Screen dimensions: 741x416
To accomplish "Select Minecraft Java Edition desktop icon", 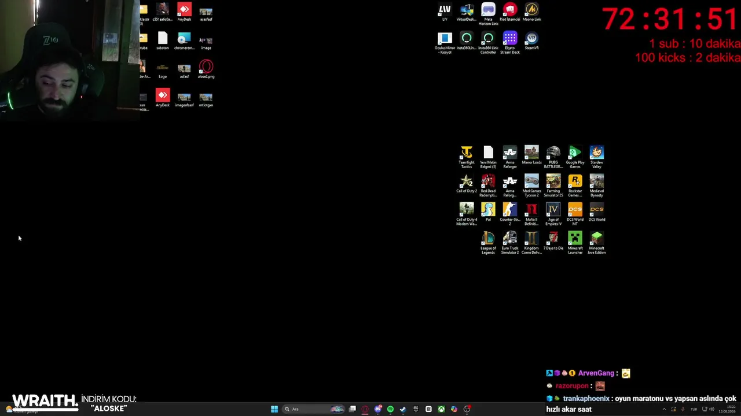I will pos(597,243).
